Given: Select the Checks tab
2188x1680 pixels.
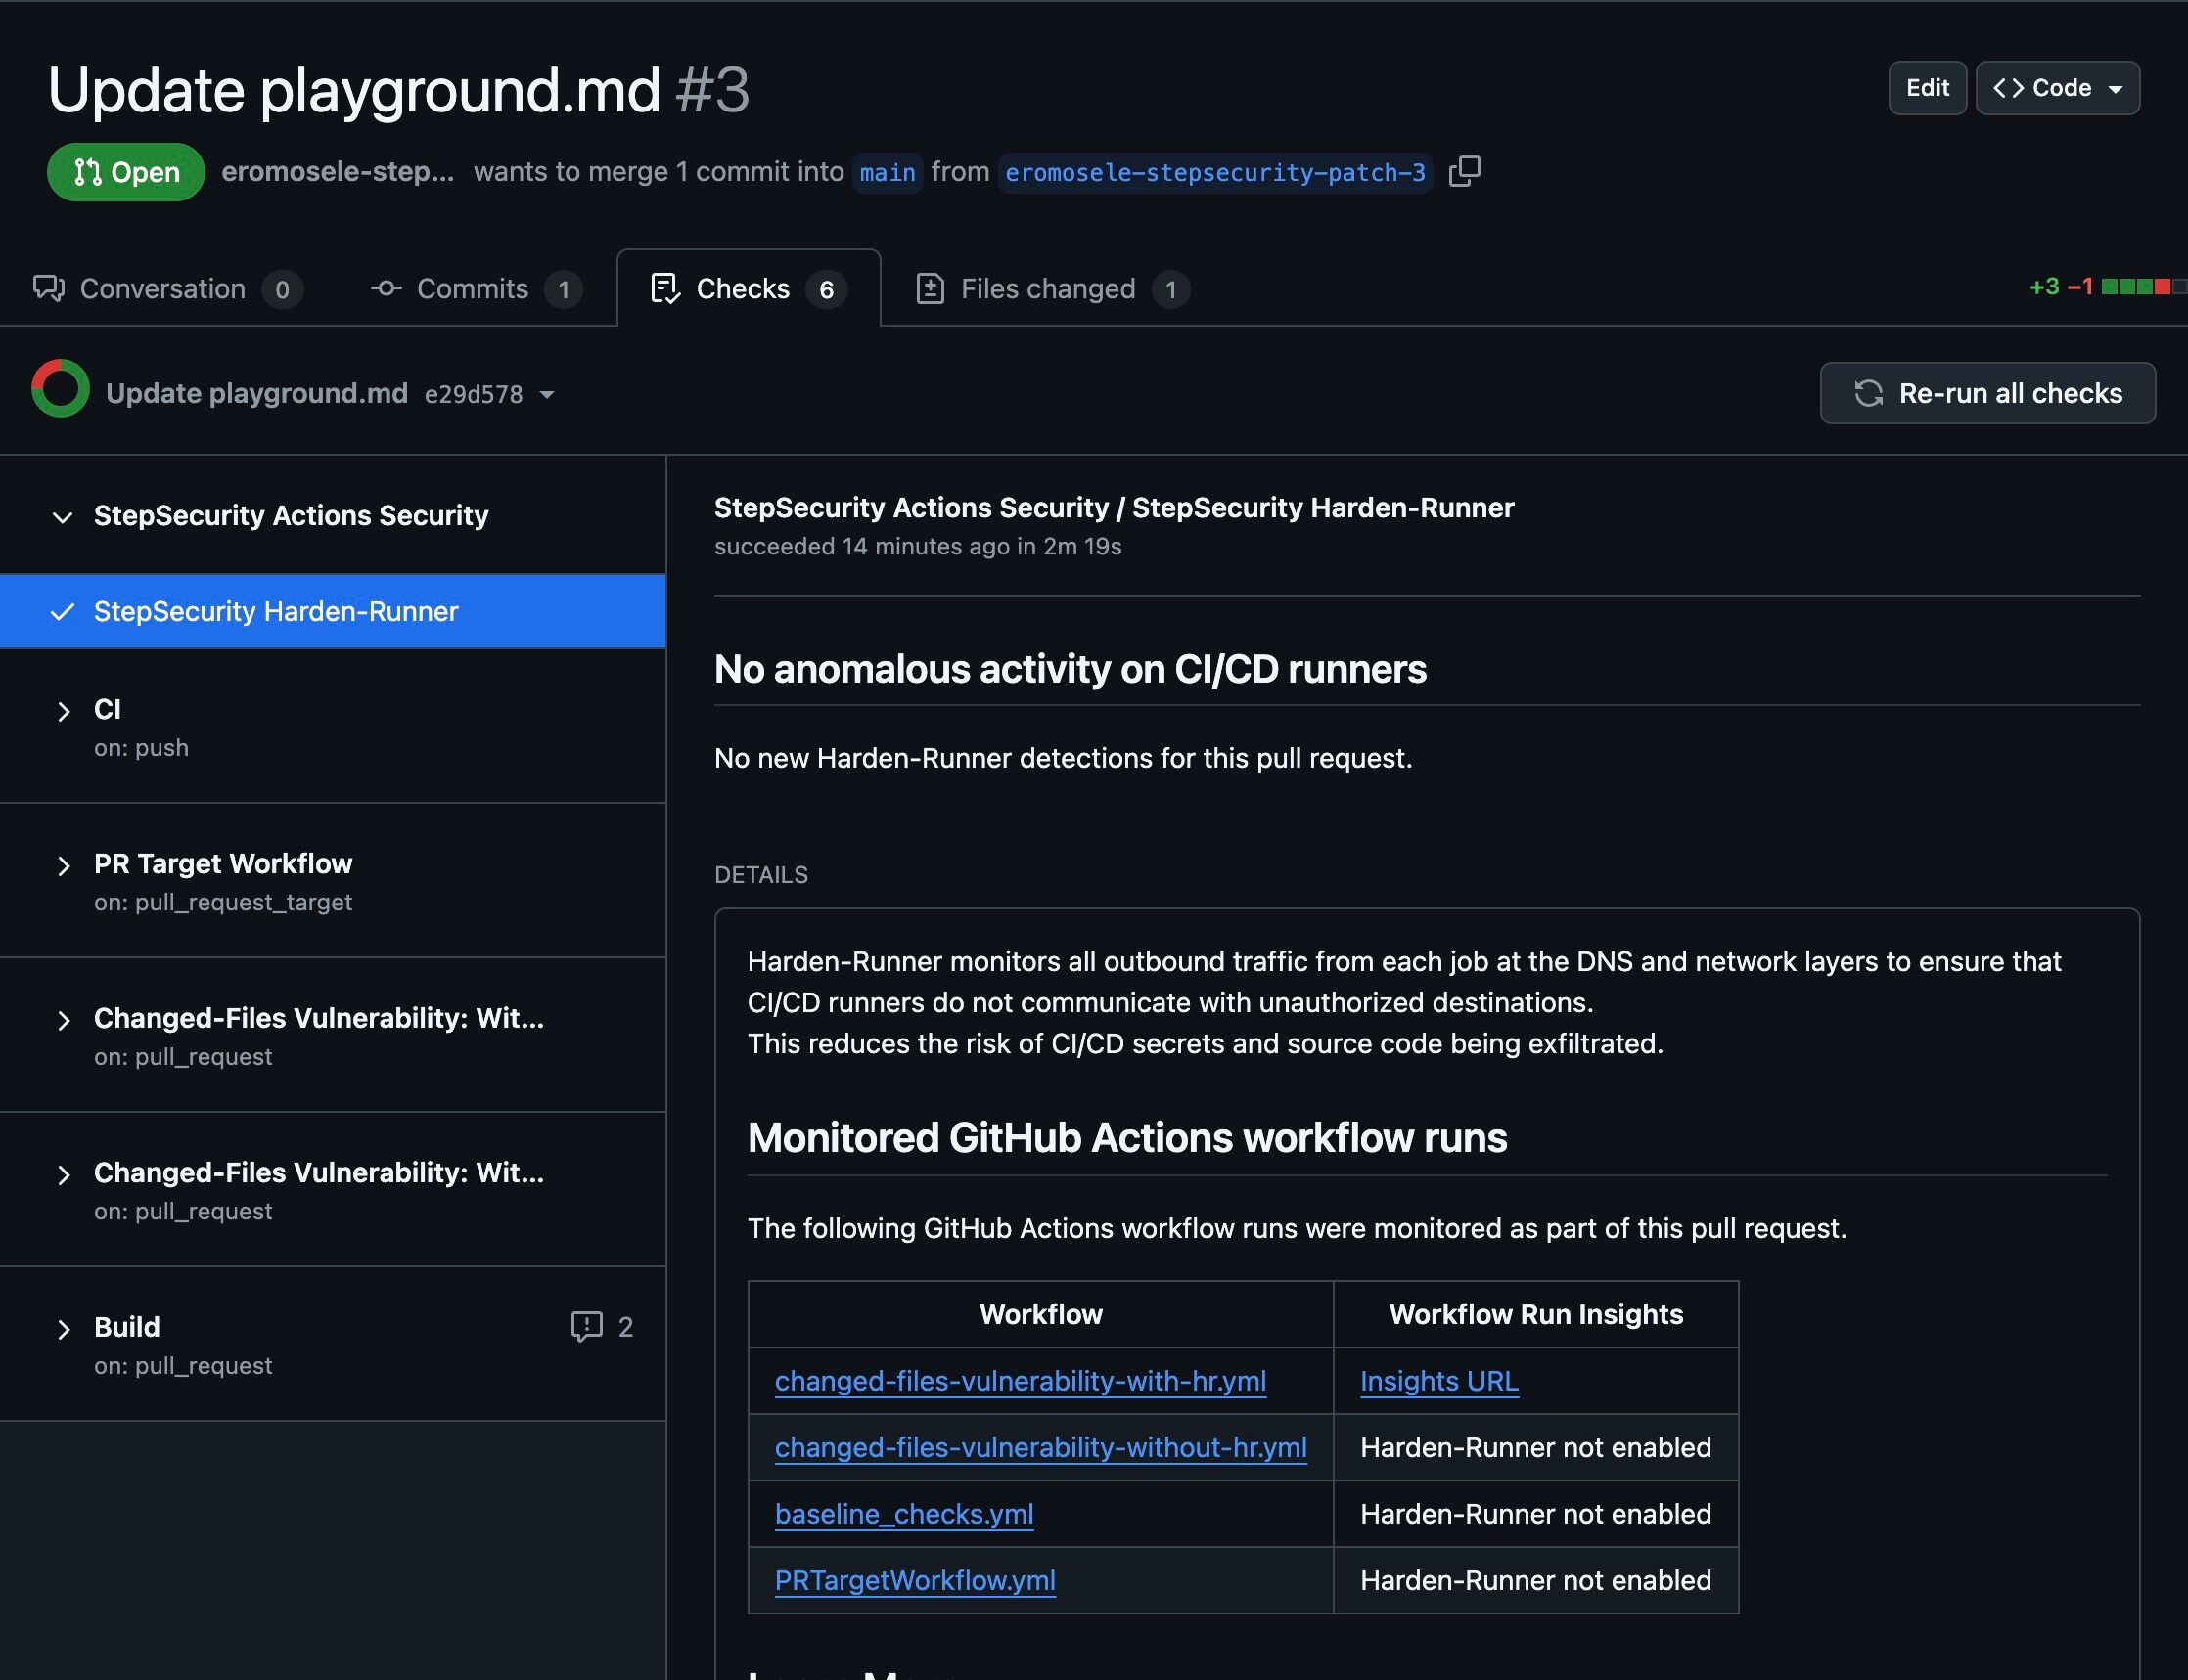Looking at the screenshot, I should point(749,289).
